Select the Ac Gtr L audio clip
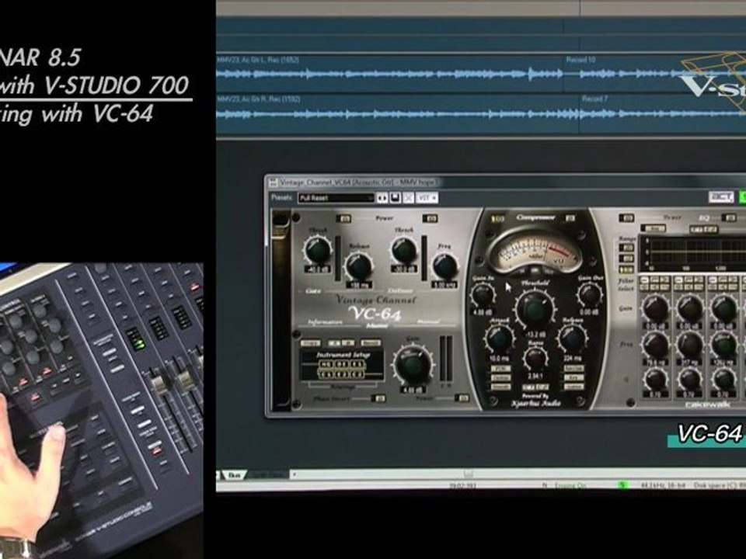Viewport: 746px width, 559px height. pyautogui.click(x=390, y=74)
